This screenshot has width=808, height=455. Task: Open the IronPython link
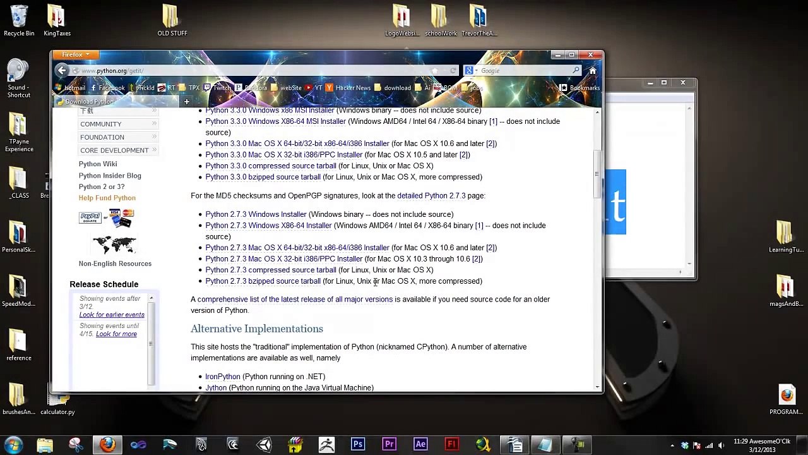click(223, 377)
